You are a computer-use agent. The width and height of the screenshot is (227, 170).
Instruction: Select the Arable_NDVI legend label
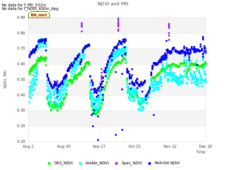[97, 163]
